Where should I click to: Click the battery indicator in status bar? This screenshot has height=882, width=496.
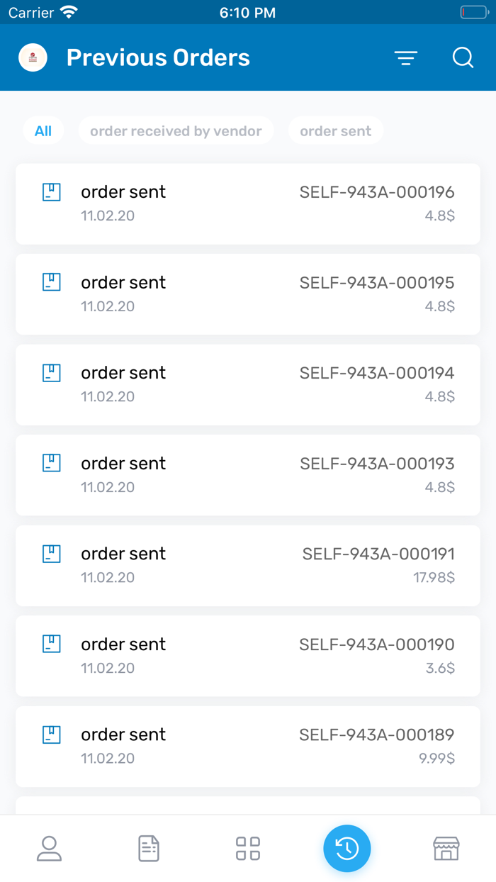[473, 11]
